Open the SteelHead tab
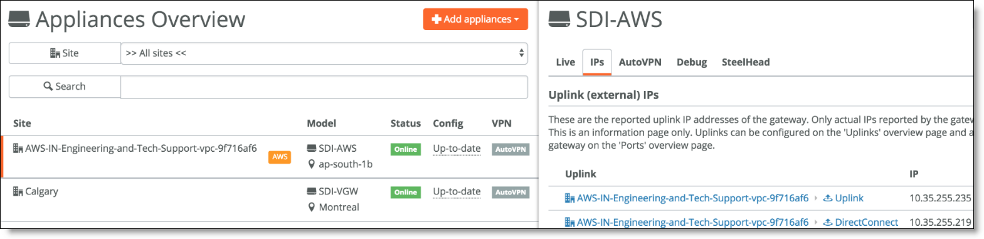Viewport: 984px width, 239px height. click(x=746, y=62)
